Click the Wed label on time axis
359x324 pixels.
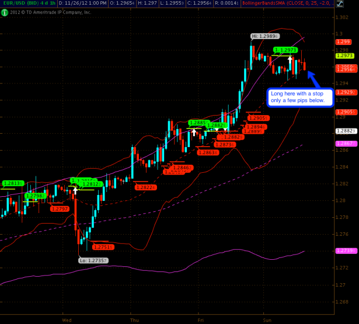click(x=67, y=320)
